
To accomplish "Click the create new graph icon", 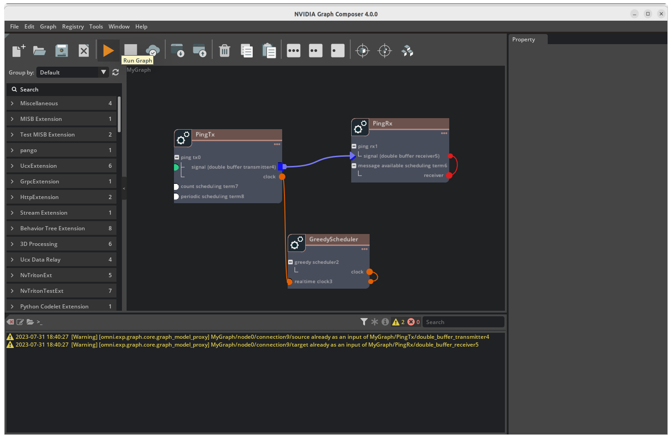I will (x=17, y=51).
